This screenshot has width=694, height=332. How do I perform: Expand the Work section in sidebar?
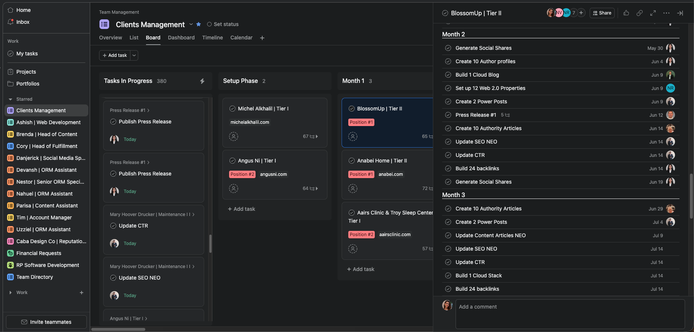(10, 293)
